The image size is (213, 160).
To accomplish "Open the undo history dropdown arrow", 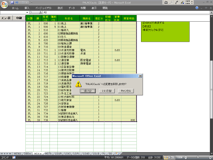I will point(20,2).
